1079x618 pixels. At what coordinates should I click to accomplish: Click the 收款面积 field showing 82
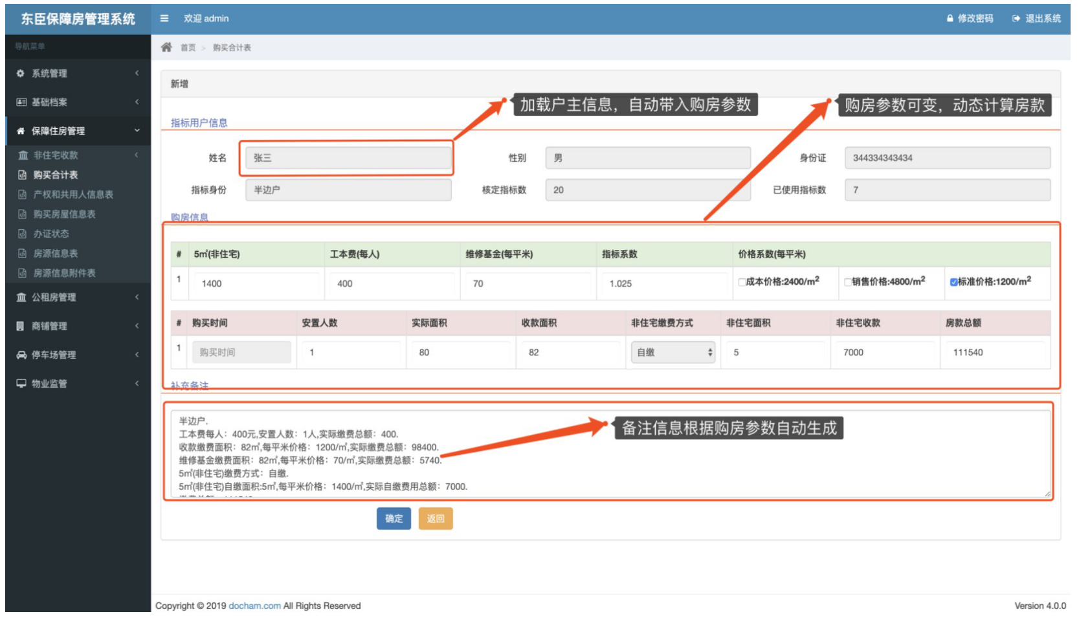point(571,352)
